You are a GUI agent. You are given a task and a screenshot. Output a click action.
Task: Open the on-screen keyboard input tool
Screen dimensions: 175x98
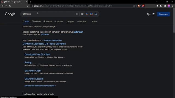[x=82, y=14]
